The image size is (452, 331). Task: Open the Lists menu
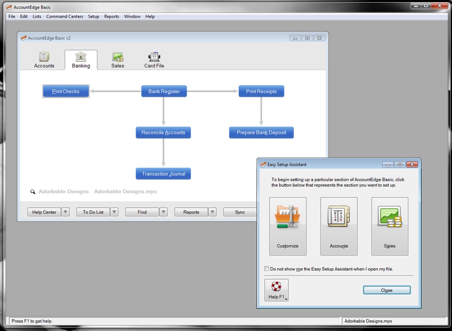(37, 16)
